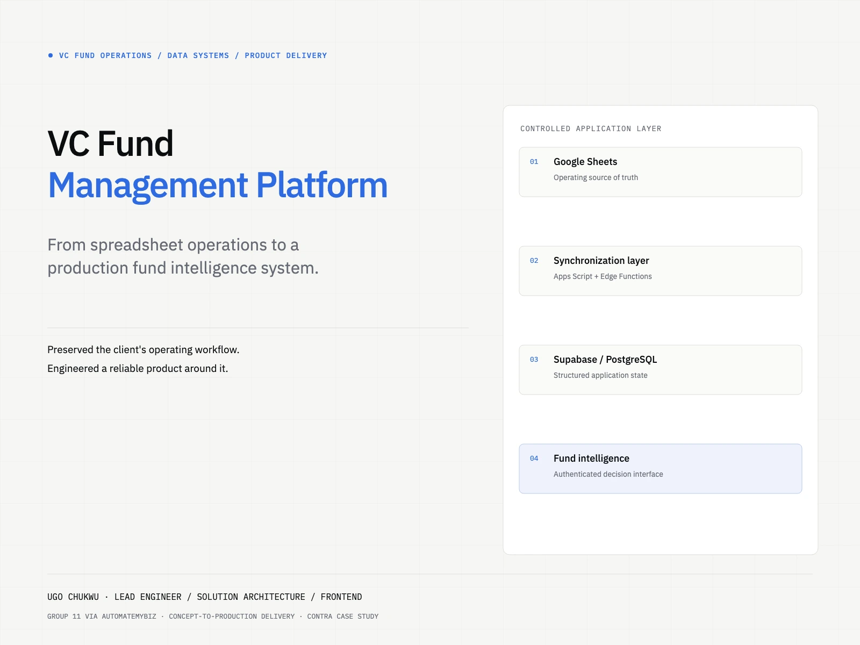
Task: Click 'Apps Script + Edge Functions'
Action: click(603, 277)
